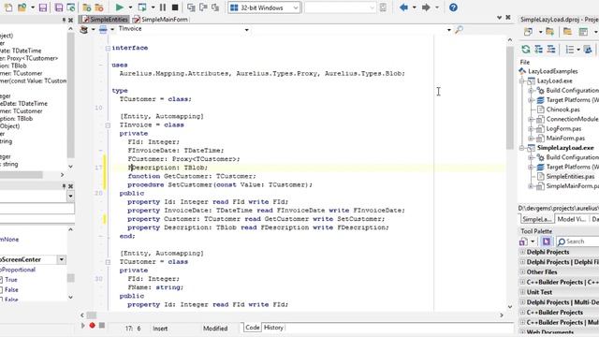
Task: Click the Save file icon
Action: [x=43, y=7]
